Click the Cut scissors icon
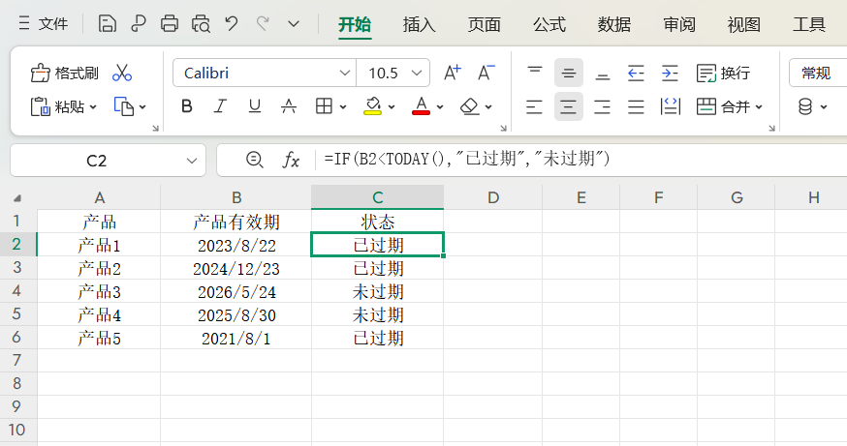847x446 pixels. [122, 74]
